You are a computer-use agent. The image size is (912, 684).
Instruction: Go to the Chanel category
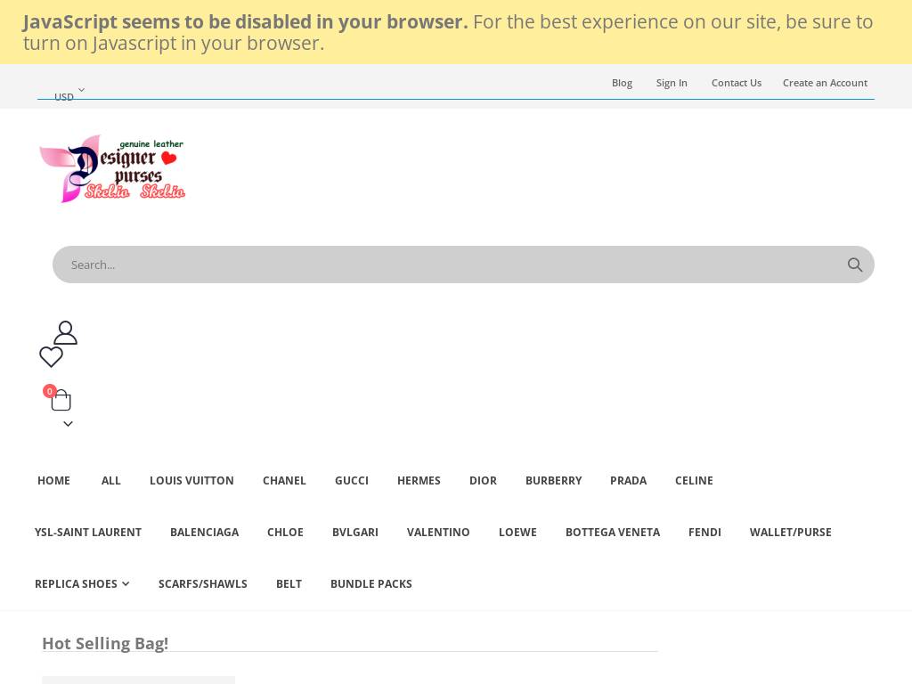284,480
